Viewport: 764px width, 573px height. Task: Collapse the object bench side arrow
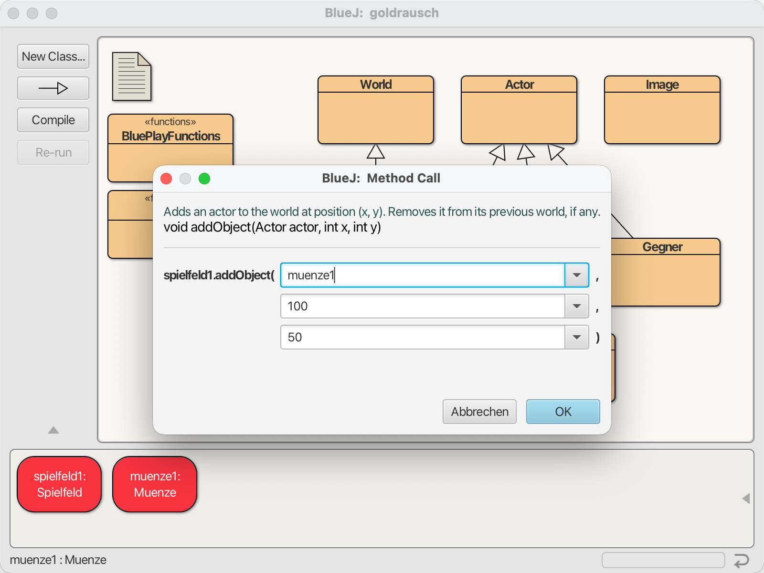(746, 499)
